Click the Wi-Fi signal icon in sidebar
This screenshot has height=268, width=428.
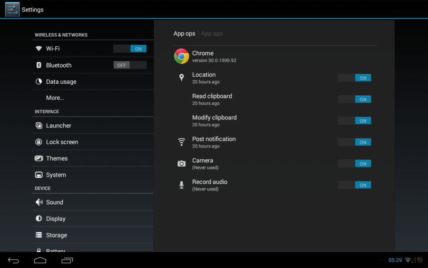tap(39, 49)
